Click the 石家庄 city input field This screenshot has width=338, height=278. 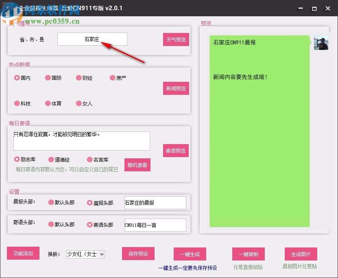(x=92, y=39)
